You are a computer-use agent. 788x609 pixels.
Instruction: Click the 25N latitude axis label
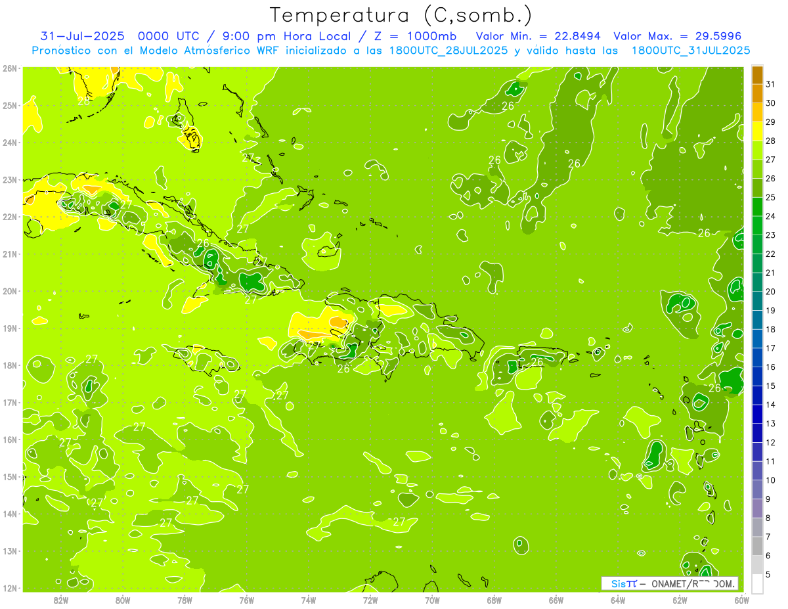(x=10, y=105)
